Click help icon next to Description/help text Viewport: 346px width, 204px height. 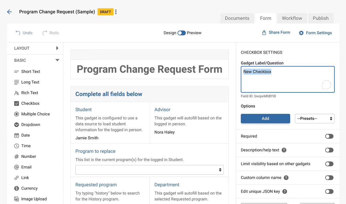pyautogui.click(x=284, y=150)
